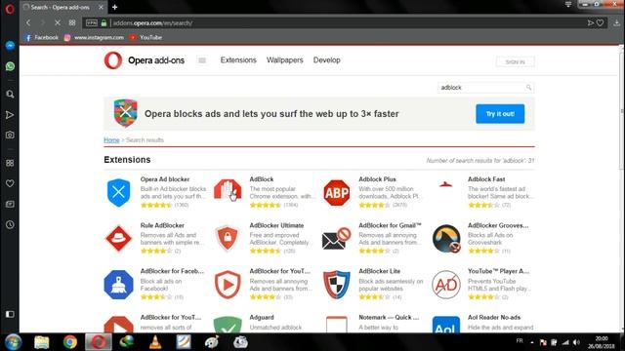Click the Opera menu logo
Image resolution: width=625 pixels, height=351 pixels.
pyautogui.click(x=10, y=9)
